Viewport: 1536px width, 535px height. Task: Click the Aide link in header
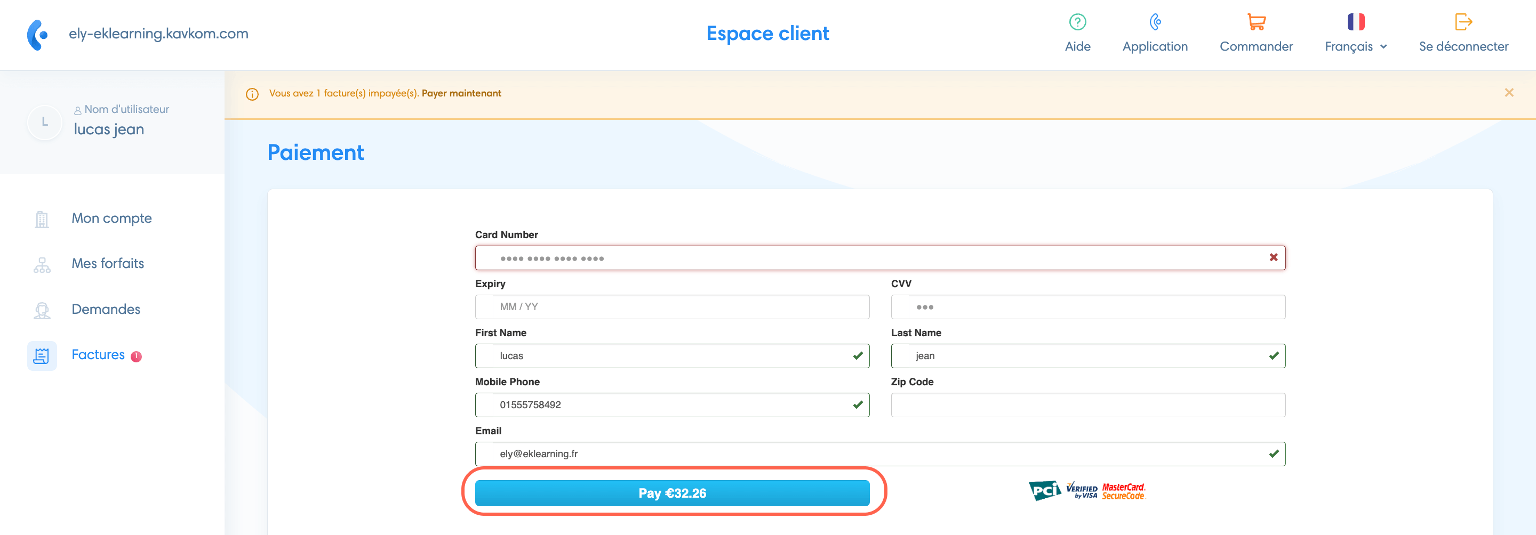coord(1077,46)
